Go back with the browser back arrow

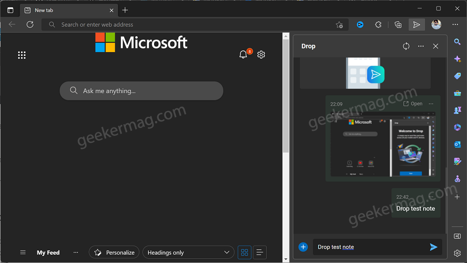(x=12, y=24)
